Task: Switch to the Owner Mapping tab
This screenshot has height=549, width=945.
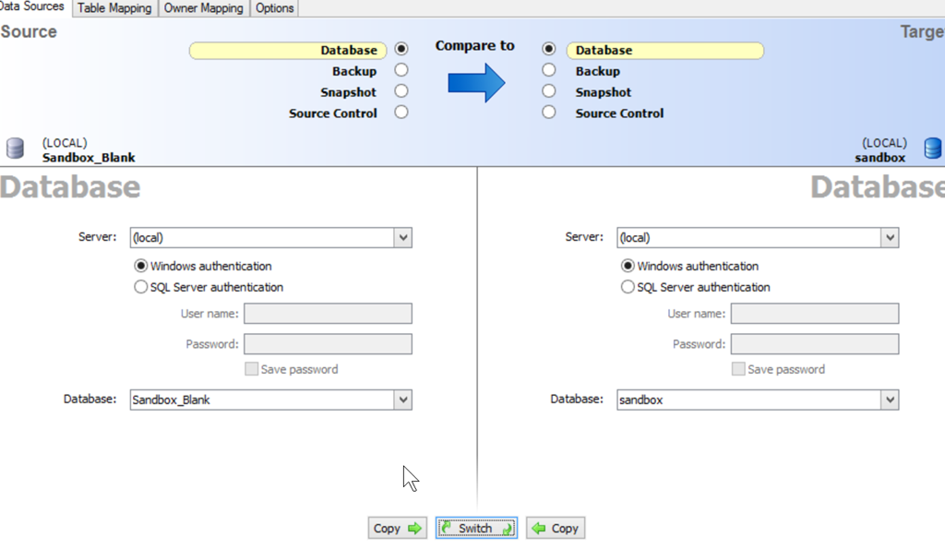Action: pos(203,8)
